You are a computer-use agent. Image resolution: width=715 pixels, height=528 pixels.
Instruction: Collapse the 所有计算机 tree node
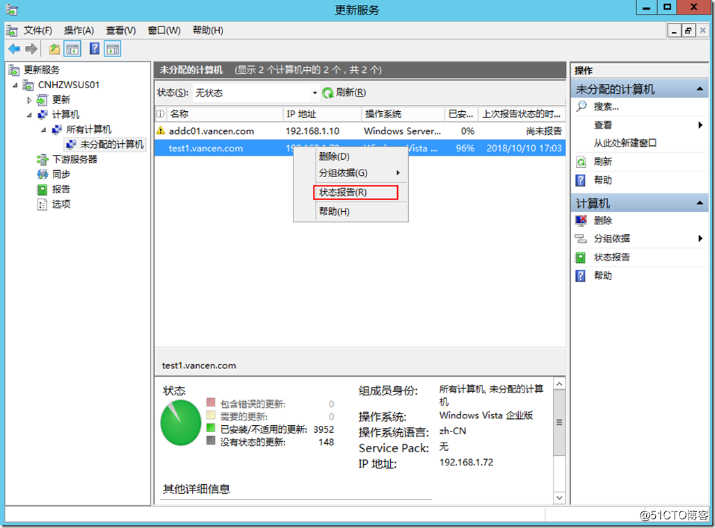[43, 130]
